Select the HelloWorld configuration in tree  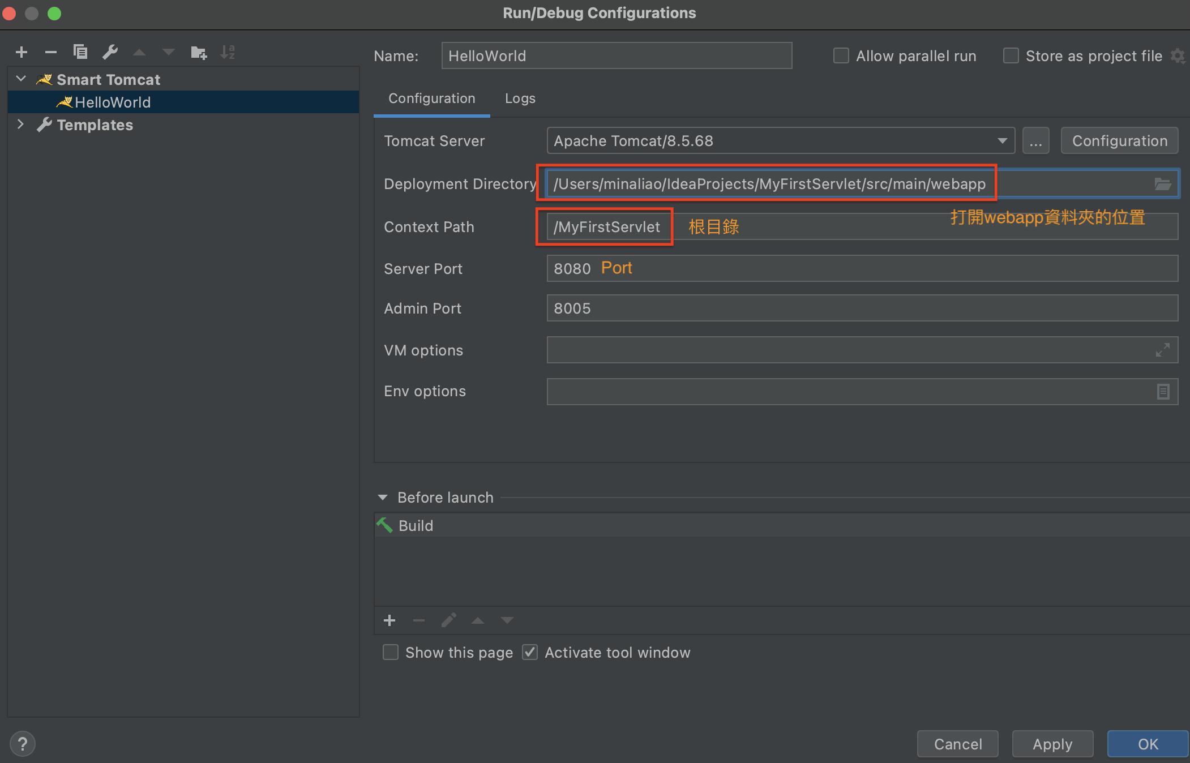point(183,102)
